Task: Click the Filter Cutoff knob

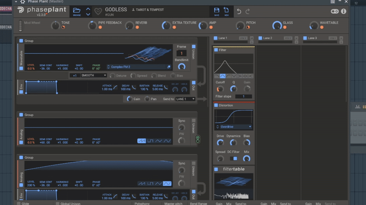Action: pos(220,88)
